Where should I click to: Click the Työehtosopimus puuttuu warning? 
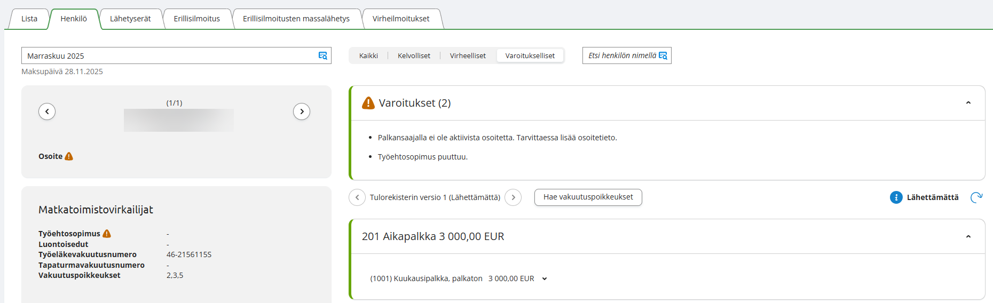[x=423, y=157]
